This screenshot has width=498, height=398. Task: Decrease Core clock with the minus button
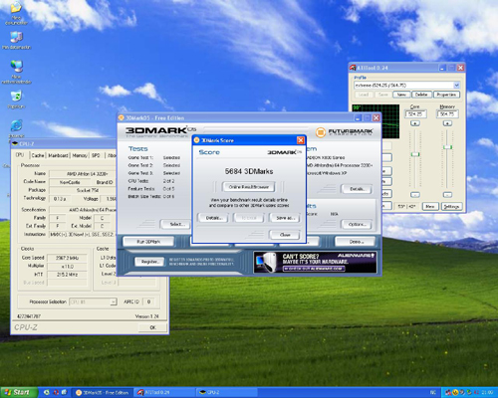415,195
